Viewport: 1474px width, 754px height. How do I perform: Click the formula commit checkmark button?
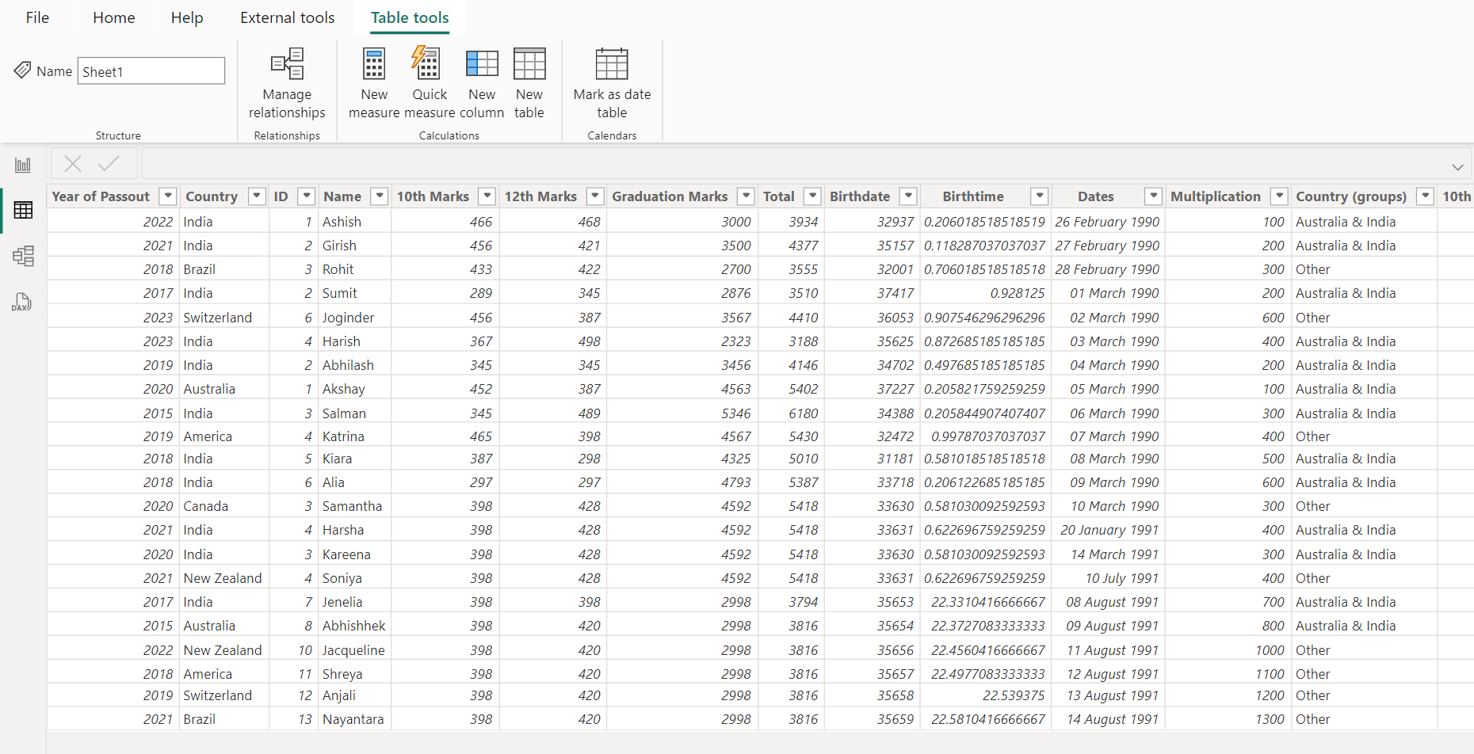[109, 163]
